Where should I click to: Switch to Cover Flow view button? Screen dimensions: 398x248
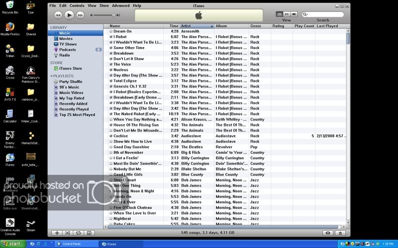coord(294,14)
